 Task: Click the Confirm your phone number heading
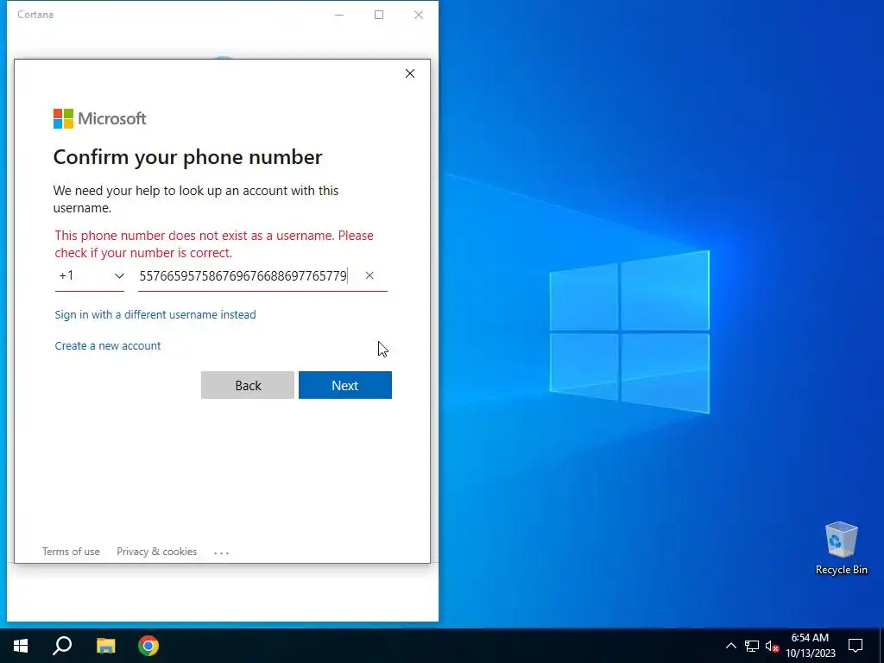click(x=187, y=157)
